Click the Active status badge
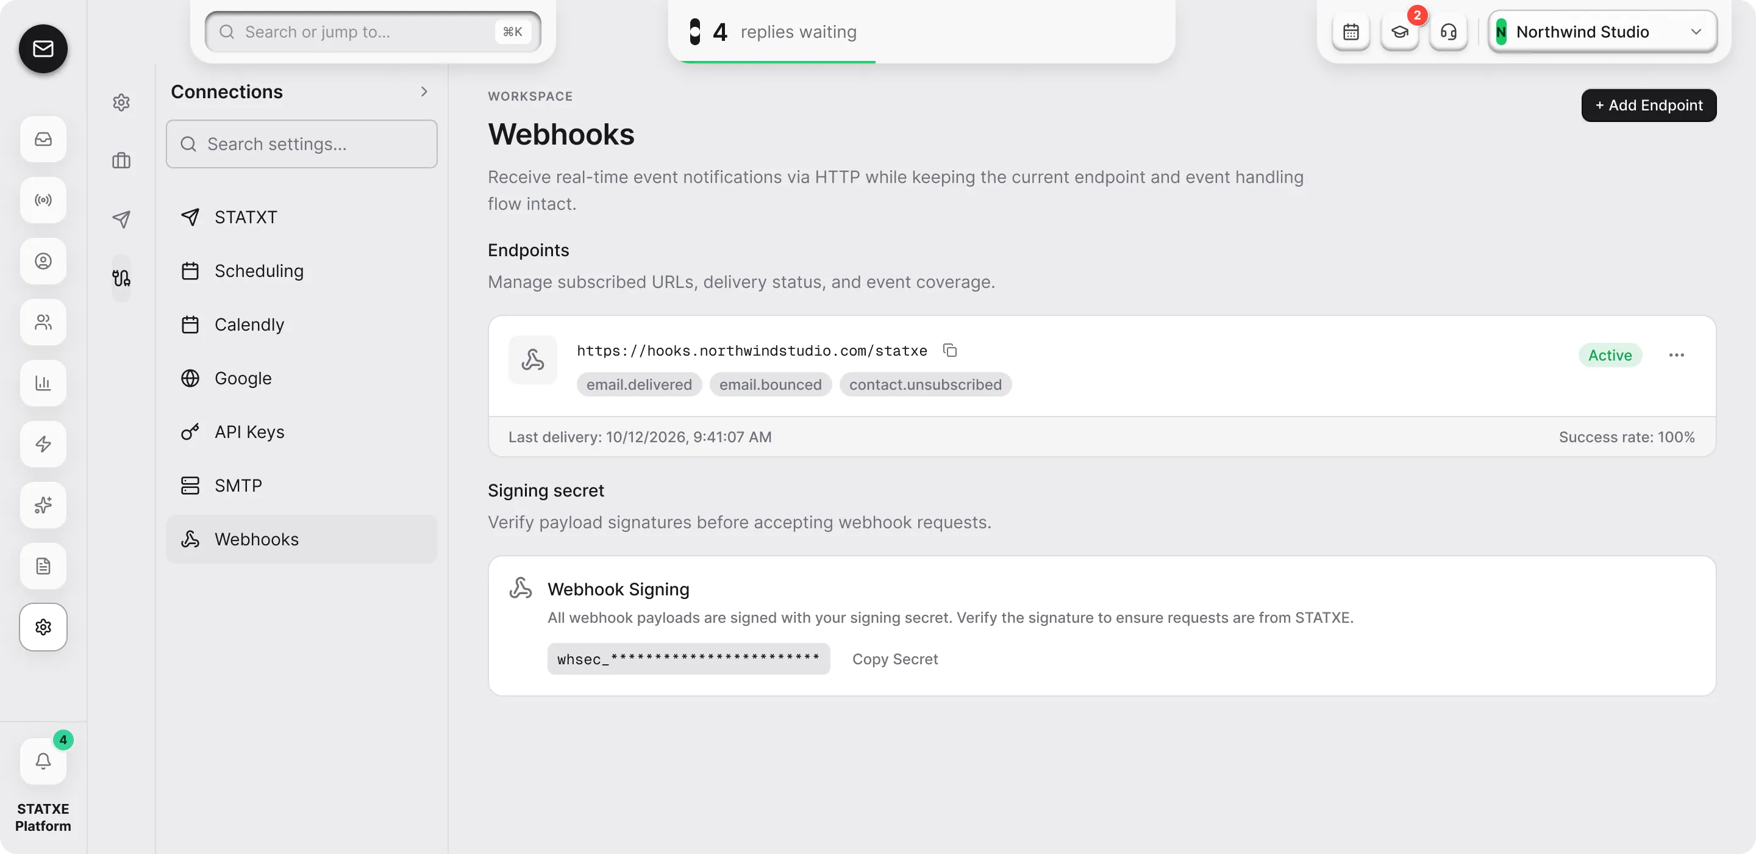Screen dimensions: 1756x854 [1610, 356]
